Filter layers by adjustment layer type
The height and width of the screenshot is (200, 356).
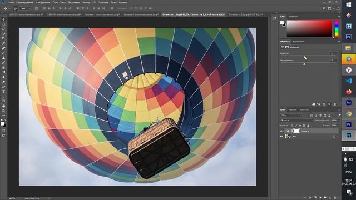pos(316,116)
